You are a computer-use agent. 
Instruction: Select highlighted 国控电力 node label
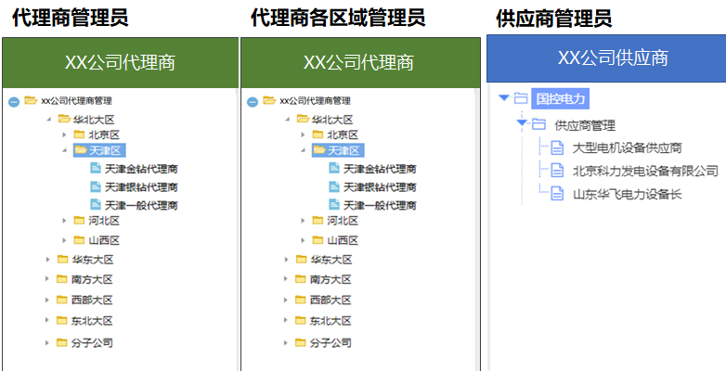coord(560,98)
